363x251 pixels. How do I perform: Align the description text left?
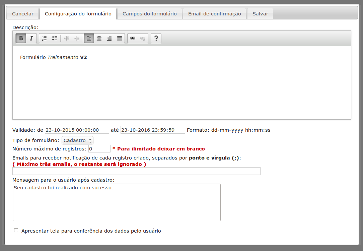pos(89,39)
